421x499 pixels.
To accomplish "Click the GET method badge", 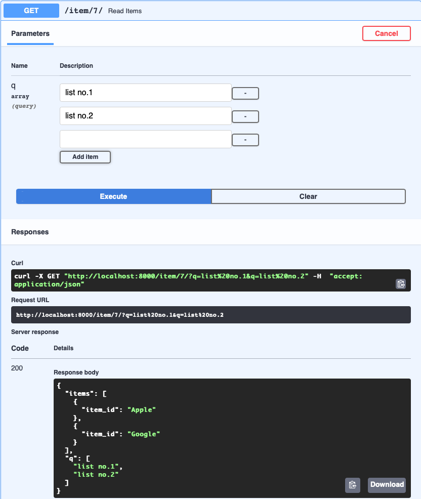I will tap(31, 11).
